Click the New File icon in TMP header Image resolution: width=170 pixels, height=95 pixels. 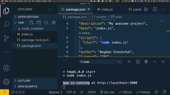[x=32, y=23]
